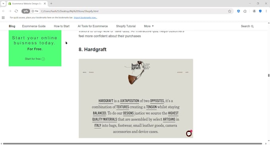
Task: Open the Blog menu item
Action: click(x=12, y=26)
